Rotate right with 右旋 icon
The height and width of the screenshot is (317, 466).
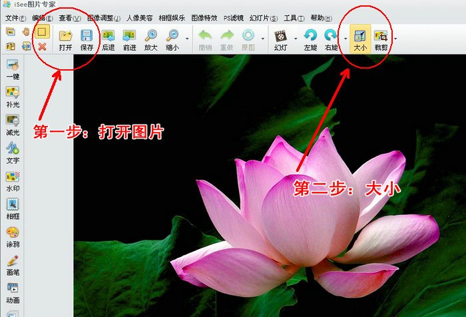pyautogui.click(x=331, y=36)
